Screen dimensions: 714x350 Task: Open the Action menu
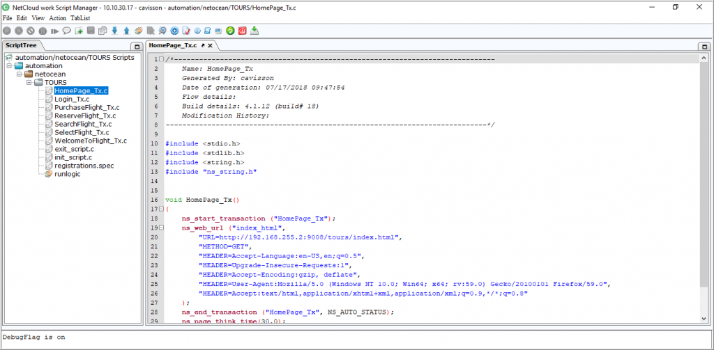click(58, 17)
